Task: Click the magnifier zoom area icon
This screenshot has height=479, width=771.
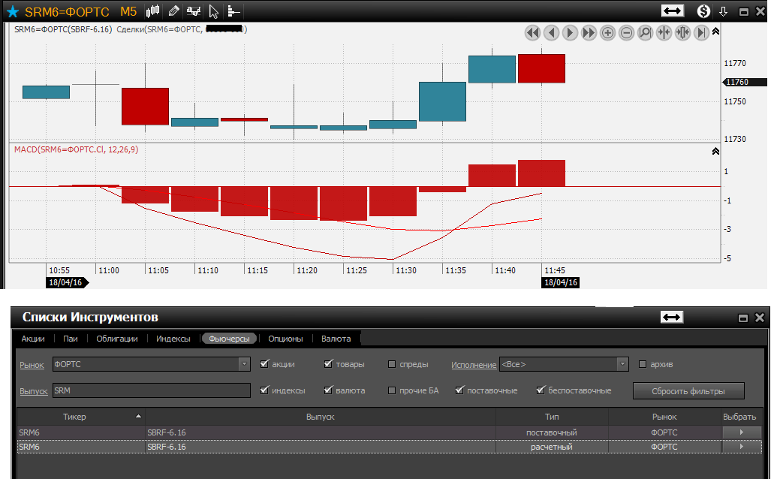Action: 645,32
